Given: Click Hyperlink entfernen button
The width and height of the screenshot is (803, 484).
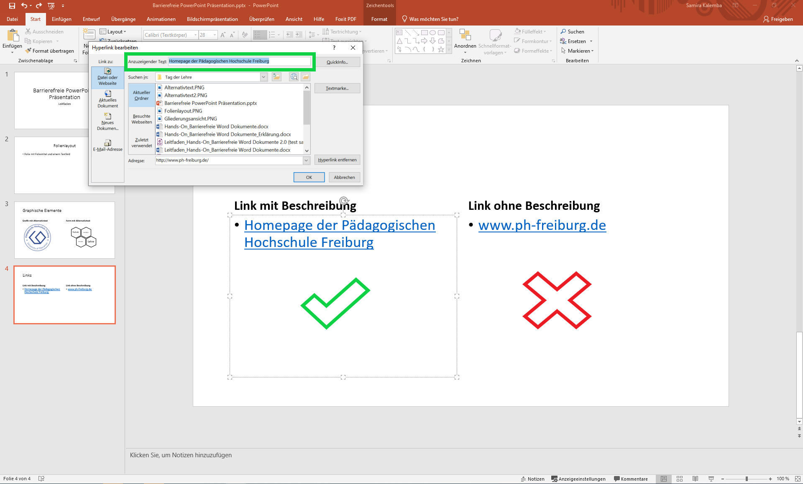Looking at the screenshot, I should point(337,160).
